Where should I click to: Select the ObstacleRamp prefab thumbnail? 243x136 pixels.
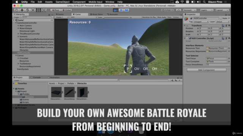pyautogui.click(x=69, y=92)
